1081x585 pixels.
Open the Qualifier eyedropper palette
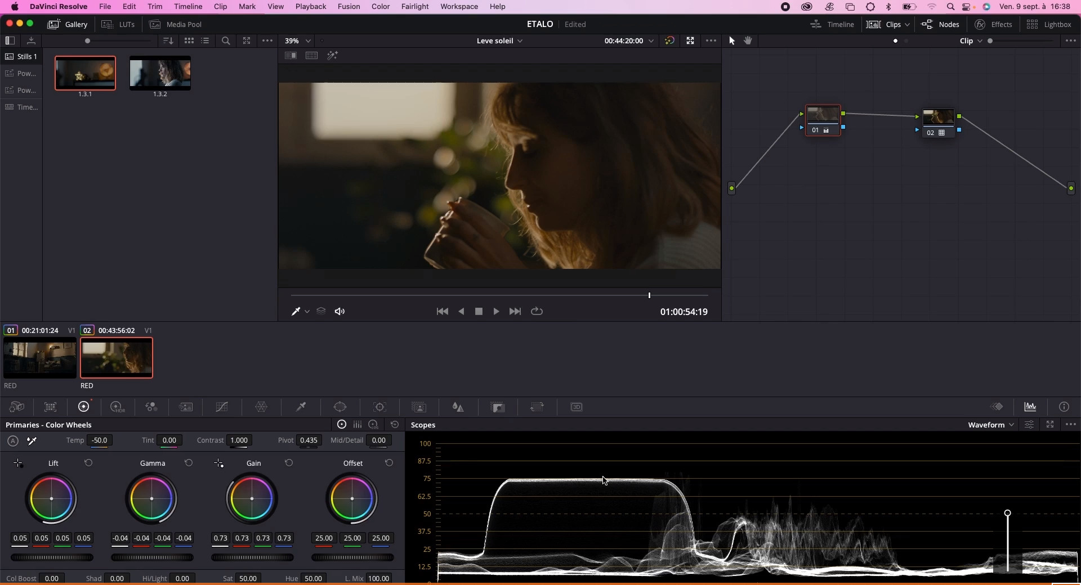301,407
